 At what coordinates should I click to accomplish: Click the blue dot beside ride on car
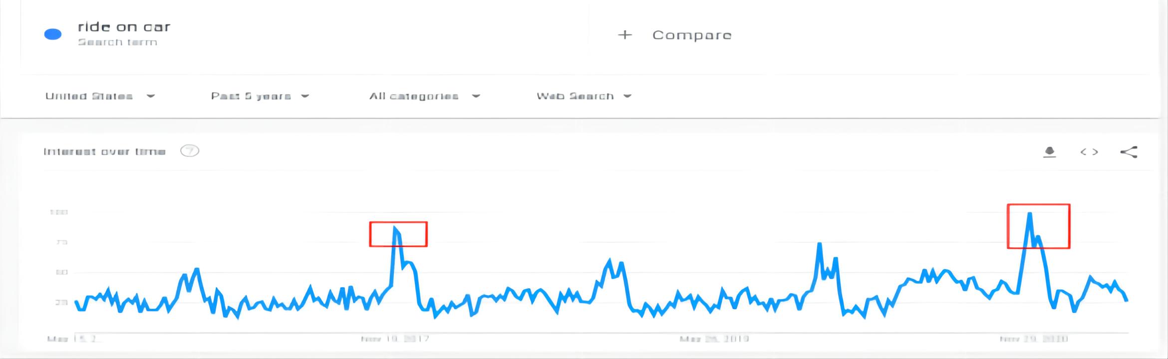tap(53, 34)
